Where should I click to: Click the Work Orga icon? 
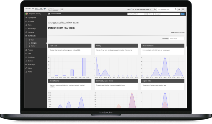click(26, 65)
